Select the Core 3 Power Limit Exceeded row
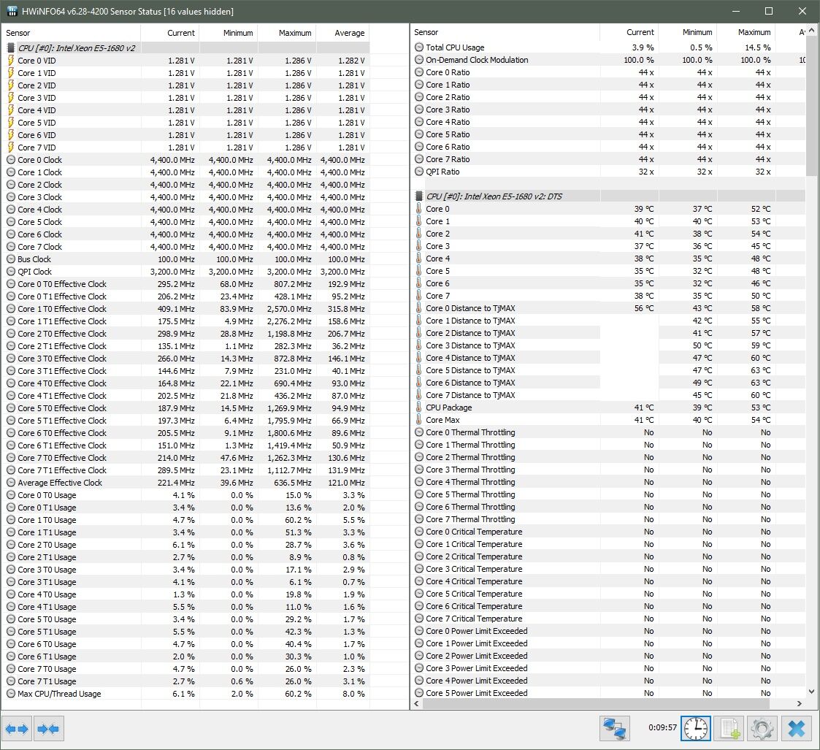Image resolution: width=820 pixels, height=750 pixels. pyautogui.click(x=608, y=668)
